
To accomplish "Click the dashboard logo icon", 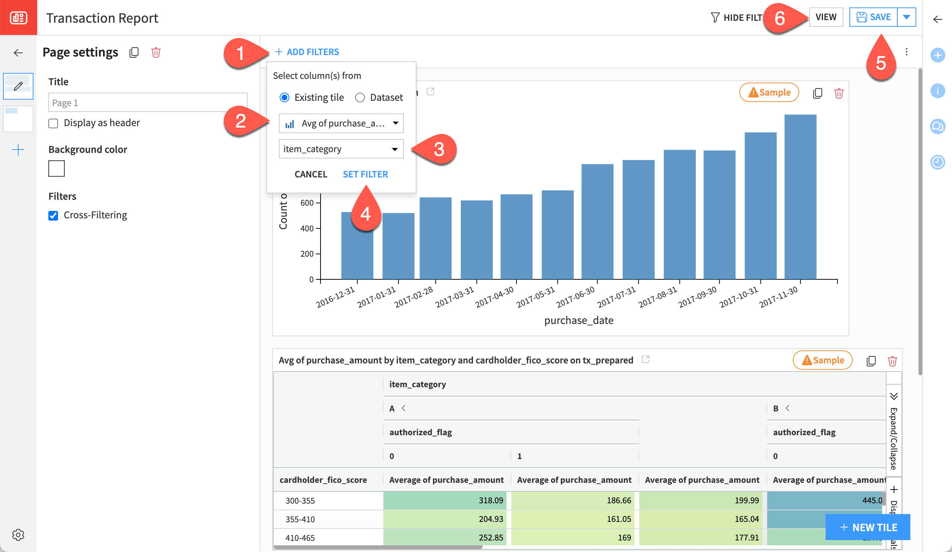I will (x=18, y=17).
